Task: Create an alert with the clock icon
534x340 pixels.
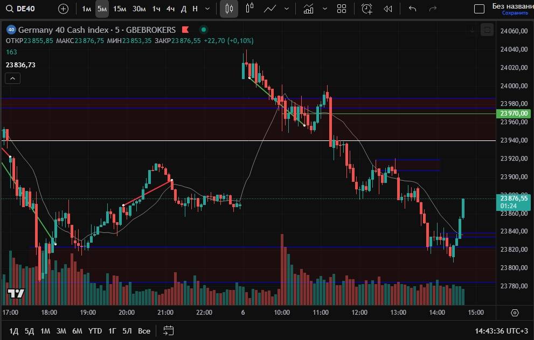Action: click(x=366, y=9)
